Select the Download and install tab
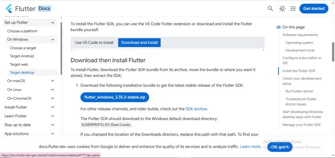The height and width of the screenshot is (158, 335). coord(139,42)
